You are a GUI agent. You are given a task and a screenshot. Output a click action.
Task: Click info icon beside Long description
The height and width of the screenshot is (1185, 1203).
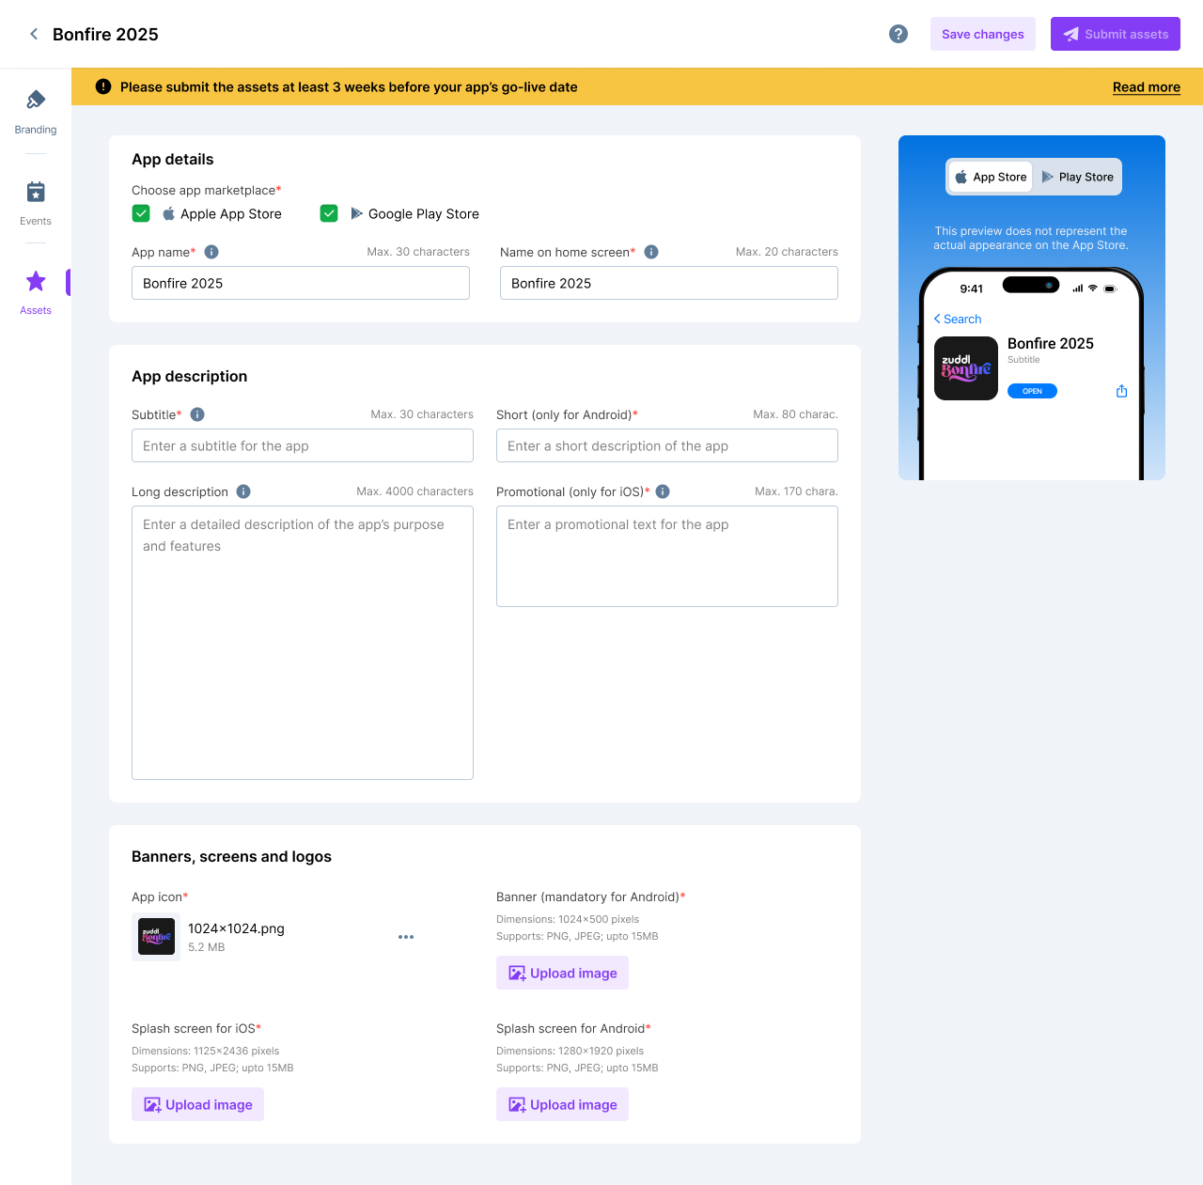pyautogui.click(x=243, y=491)
